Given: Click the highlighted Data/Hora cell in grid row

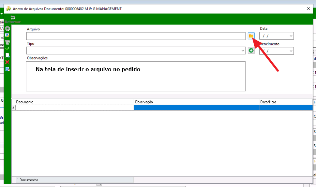Looking at the screenshot, I should [x=286, y=107].
